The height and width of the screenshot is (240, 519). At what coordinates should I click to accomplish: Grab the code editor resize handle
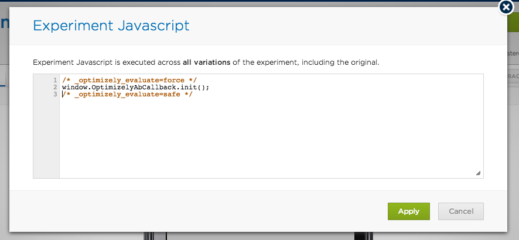(478, 173)
